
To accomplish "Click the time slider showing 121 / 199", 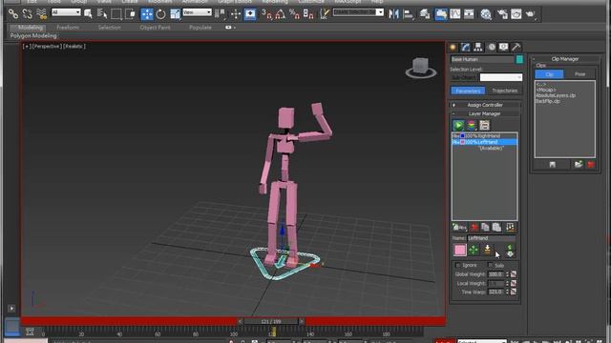I will [271, 322].
